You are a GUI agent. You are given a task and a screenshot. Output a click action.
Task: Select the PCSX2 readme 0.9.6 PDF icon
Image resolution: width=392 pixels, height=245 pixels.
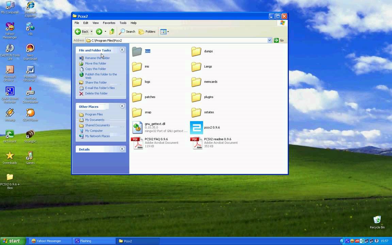click(196, 143)
